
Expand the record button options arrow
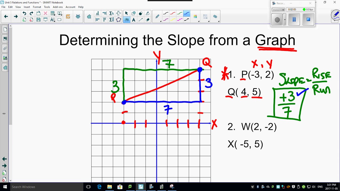click(x=285, y=20)
